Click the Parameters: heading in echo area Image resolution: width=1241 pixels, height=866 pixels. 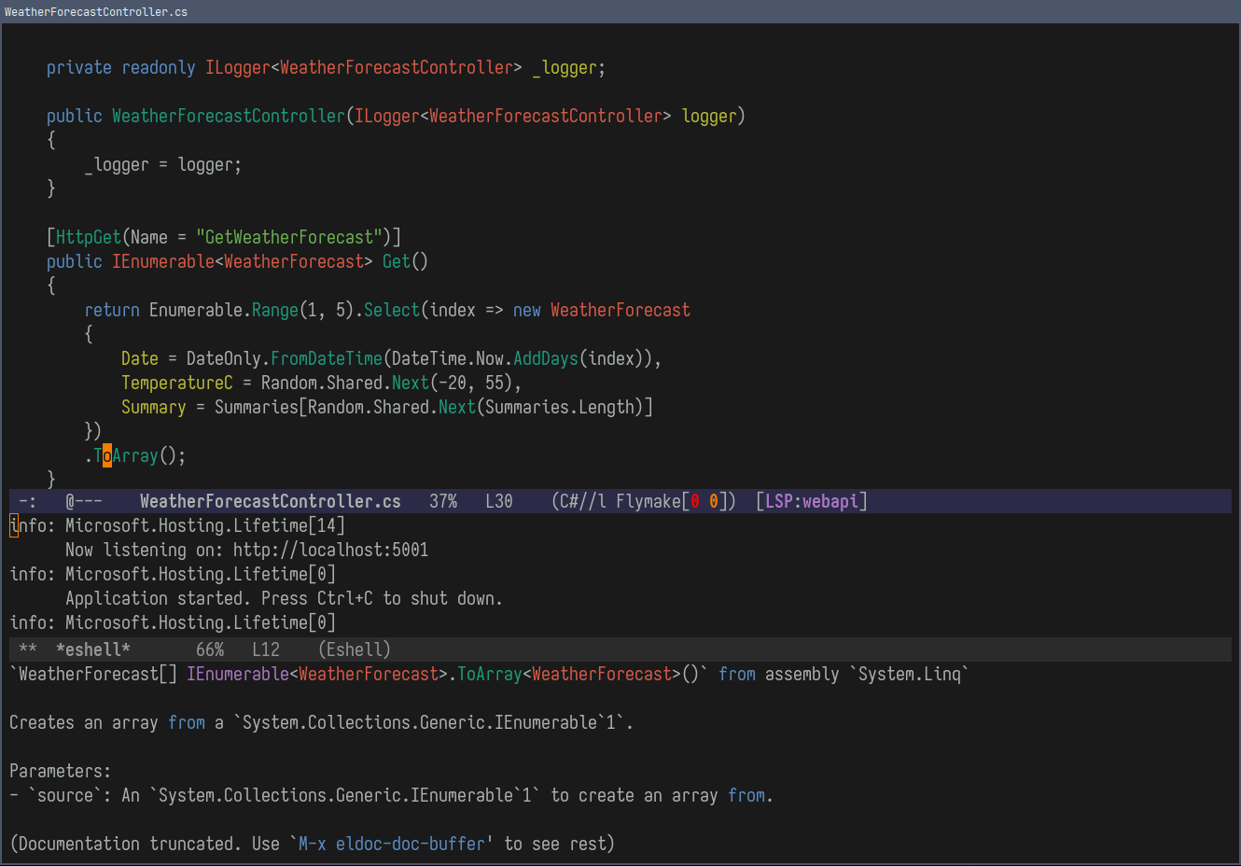pos(61,771)
